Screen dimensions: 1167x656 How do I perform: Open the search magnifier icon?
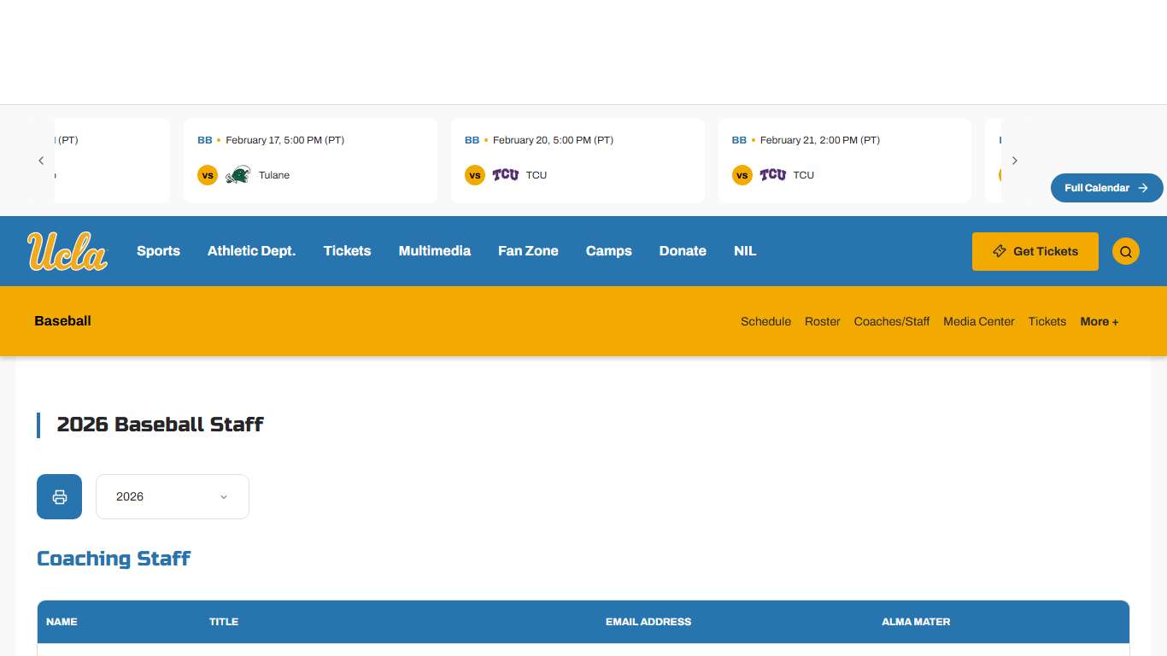1125,251
